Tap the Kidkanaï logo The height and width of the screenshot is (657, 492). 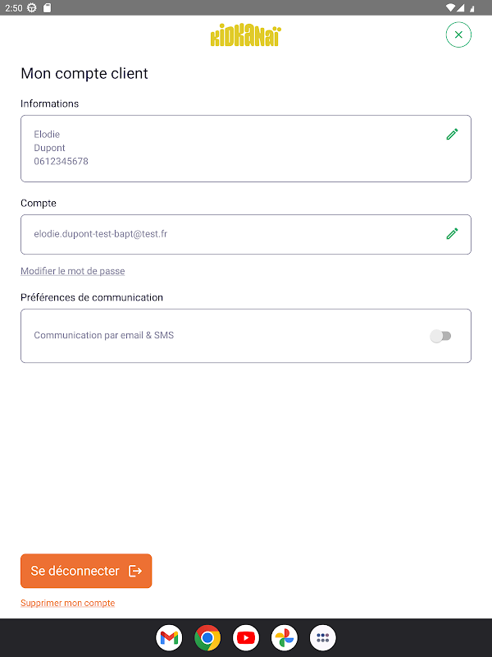(x=246, y=35)
